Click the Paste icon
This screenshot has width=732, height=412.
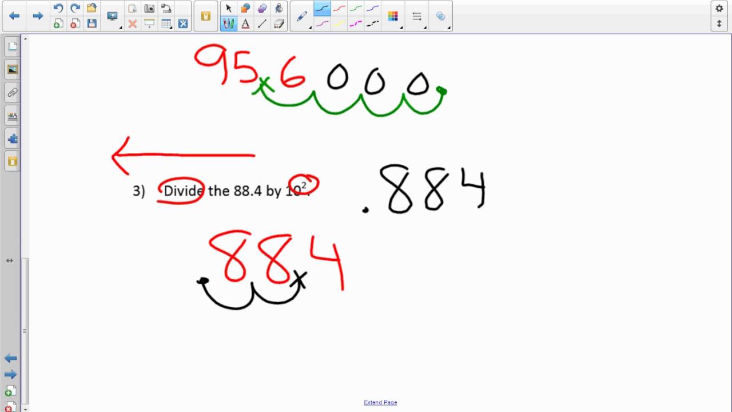[133, 8]
